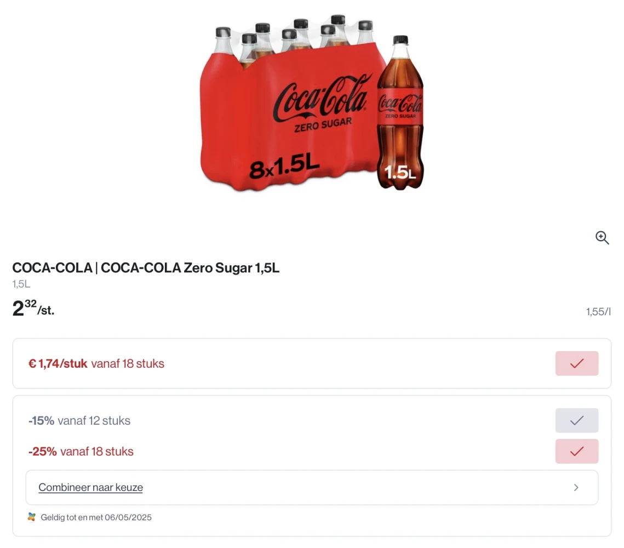Click the Geldig tot en met date text
This screenshot has height=548, width=624.
pos(96,517)
